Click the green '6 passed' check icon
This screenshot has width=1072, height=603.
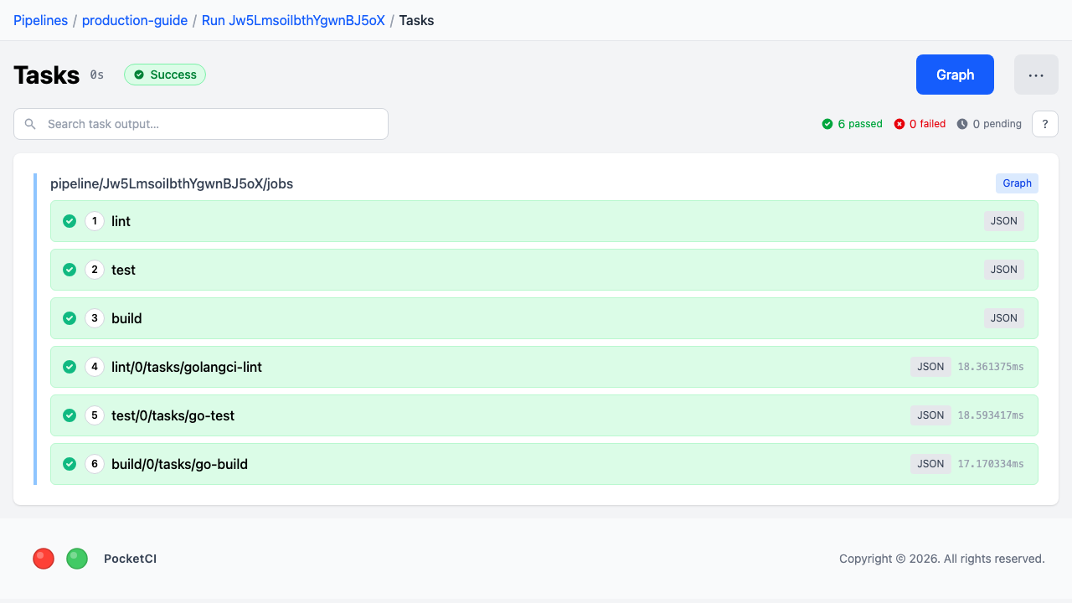click(826, 123)
